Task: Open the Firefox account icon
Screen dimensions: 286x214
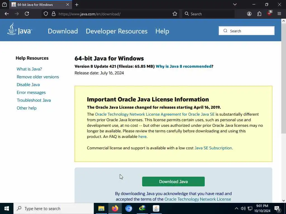Action: tap(249, 14)
